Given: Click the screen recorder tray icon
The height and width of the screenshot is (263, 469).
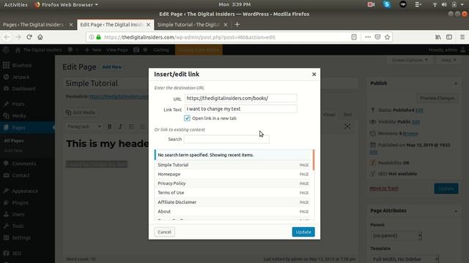Looking at the screenshot, I should (371, 4).
